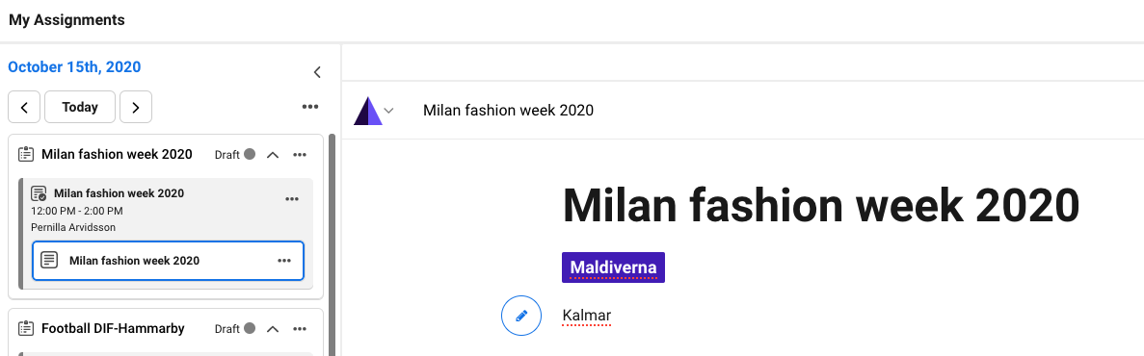Screen dimensions: 1144x356
Task: Open Football DIF-Hammarby options menu
Action: [299, 328]
